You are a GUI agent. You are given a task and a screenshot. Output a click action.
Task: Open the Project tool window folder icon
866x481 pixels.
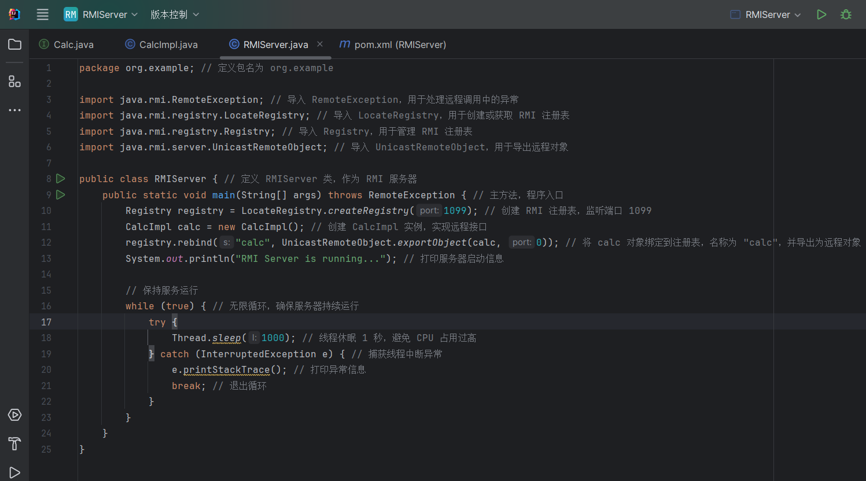click(14, 45)
